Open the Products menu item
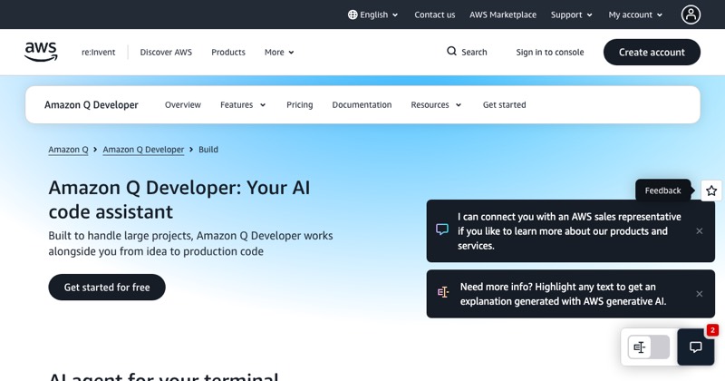This screenshot has height=381, width=725. 228,53
